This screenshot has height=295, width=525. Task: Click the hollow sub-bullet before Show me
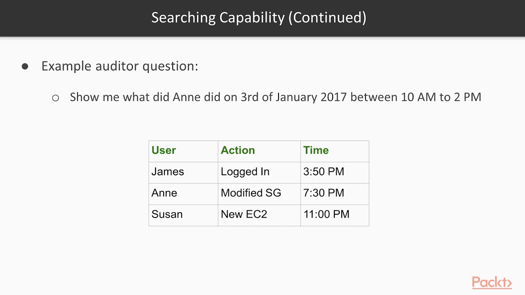(x=55, y=98)
